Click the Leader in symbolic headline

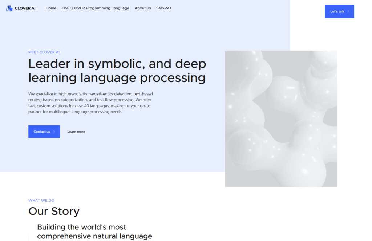point(117,71)
